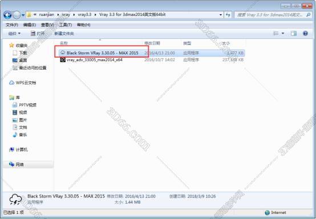Click the large storm cloud details-pane icon
The height and width of the screenshot is (219, 316).
tap(16, 200)
